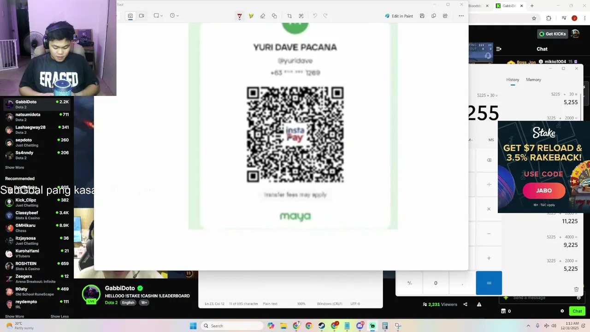Select the yellow highlighter tool

point(251,16)
